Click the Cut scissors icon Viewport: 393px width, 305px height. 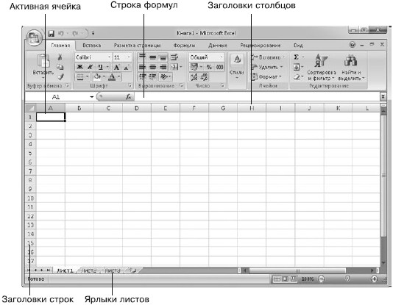60,57
